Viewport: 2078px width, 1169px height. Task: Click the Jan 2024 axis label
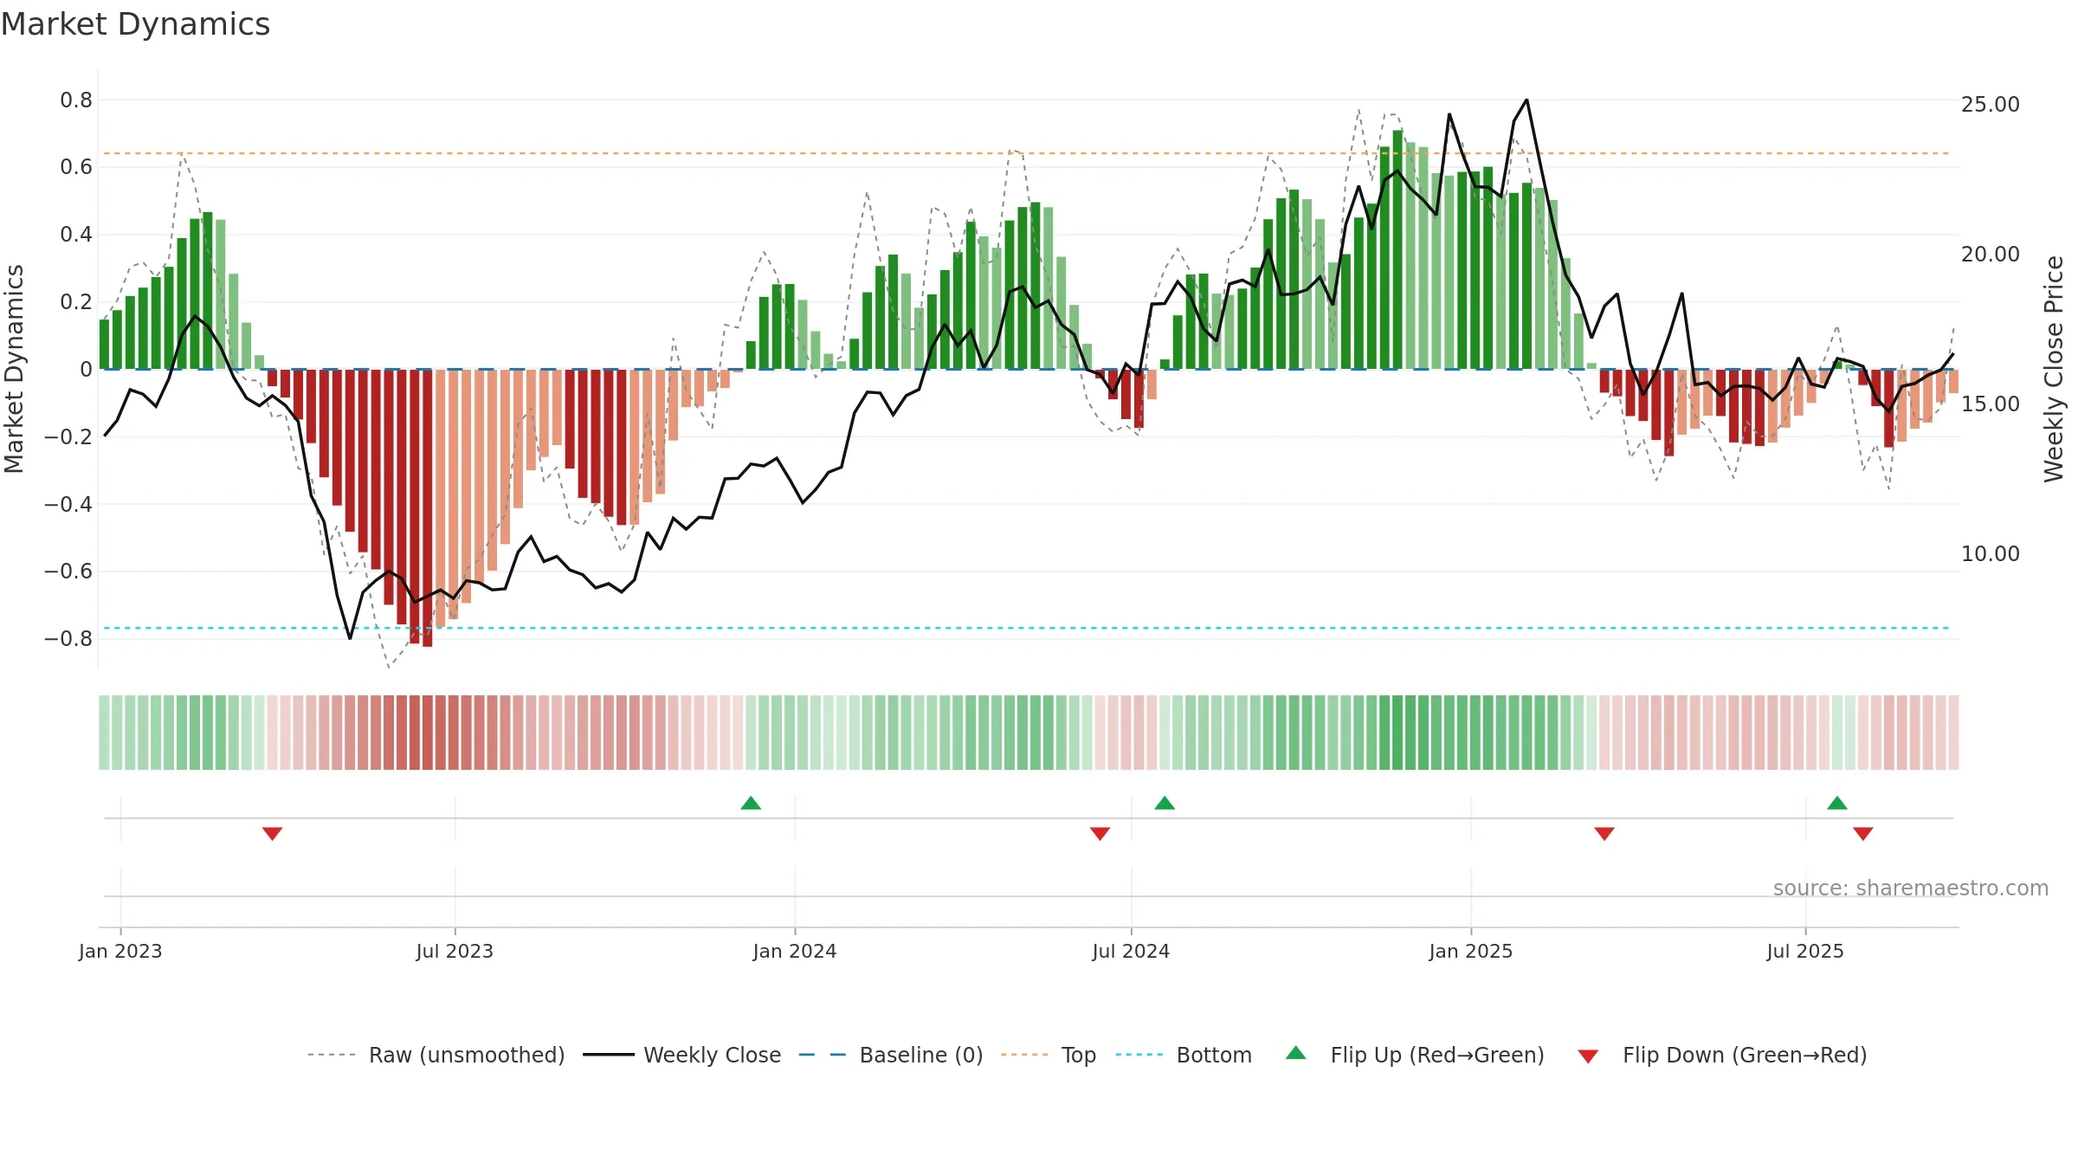tap(795, 951)
